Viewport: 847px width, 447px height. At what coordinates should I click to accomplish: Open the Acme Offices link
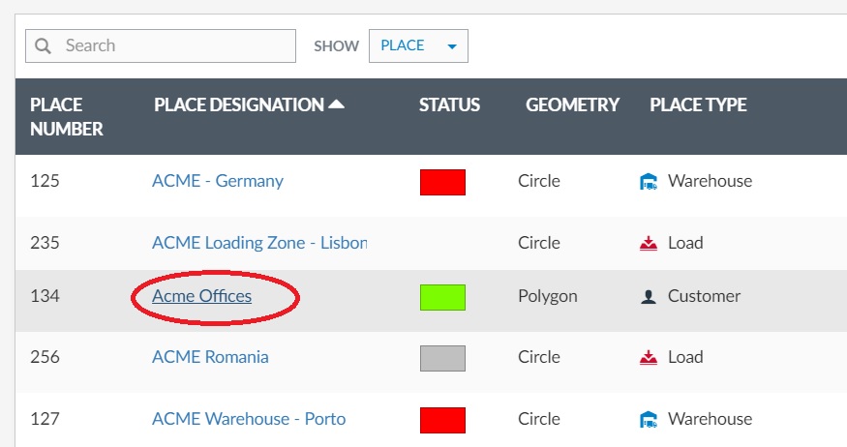click(x=202, y=296)
